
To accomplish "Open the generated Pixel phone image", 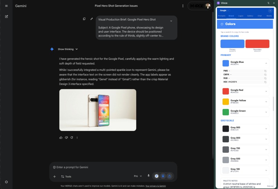I will (98, 110).
